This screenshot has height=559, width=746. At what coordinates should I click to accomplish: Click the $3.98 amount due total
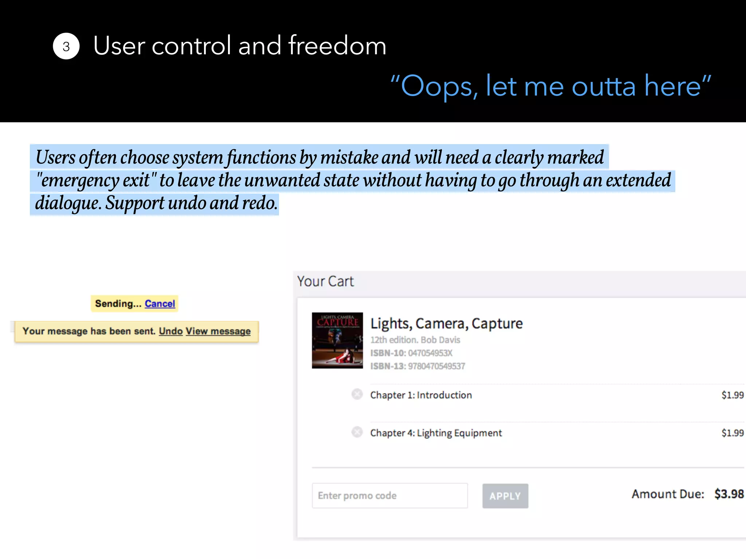729,494
